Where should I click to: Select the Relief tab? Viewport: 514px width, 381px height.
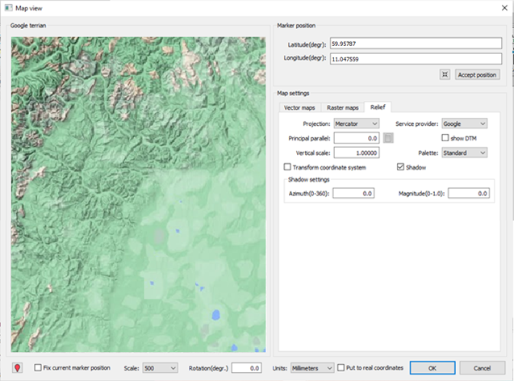tap(378, 107)
